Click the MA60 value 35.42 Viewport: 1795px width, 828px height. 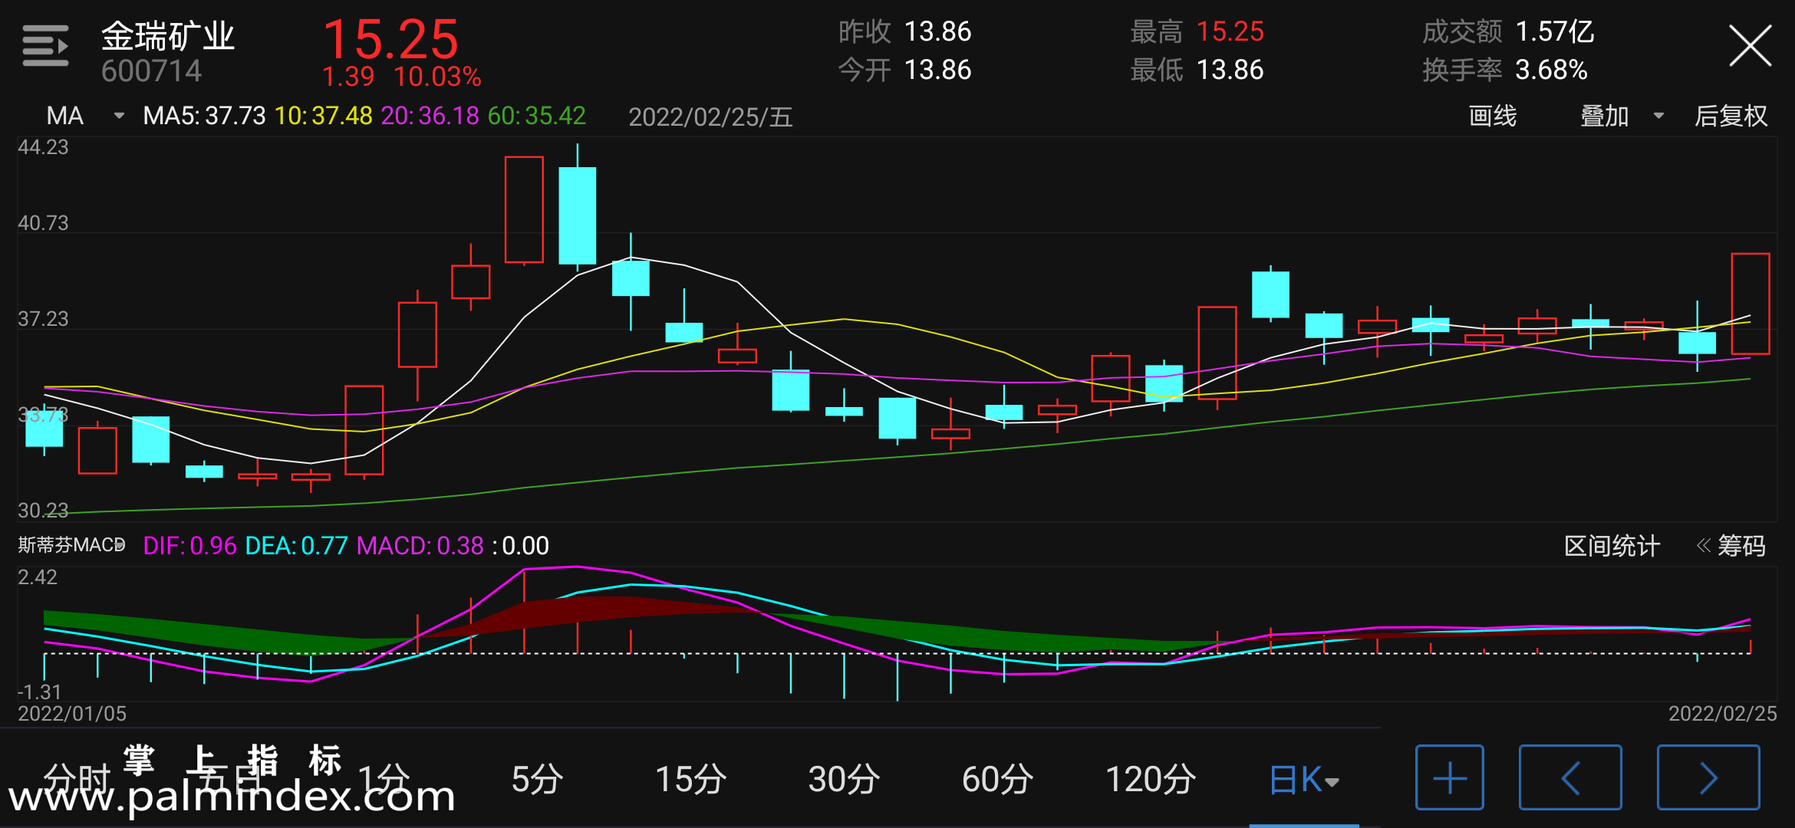click(x=537, y=116)
